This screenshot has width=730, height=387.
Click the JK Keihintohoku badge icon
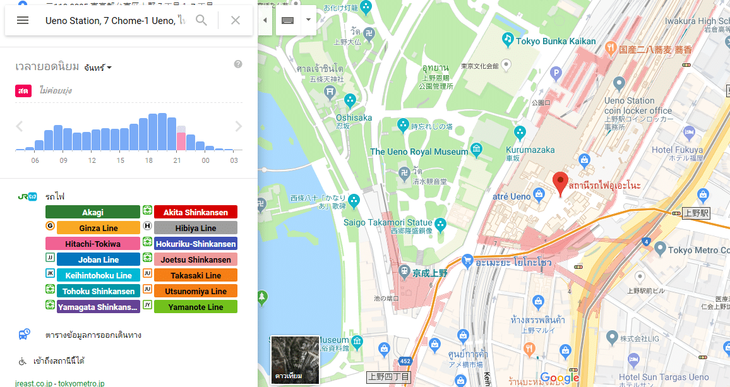point(50,273)
